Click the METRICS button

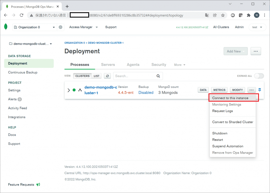[219, 90]
